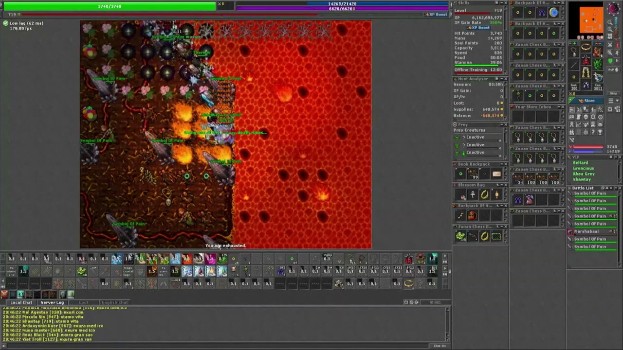Center the minimap on the player

coord(610,36)
